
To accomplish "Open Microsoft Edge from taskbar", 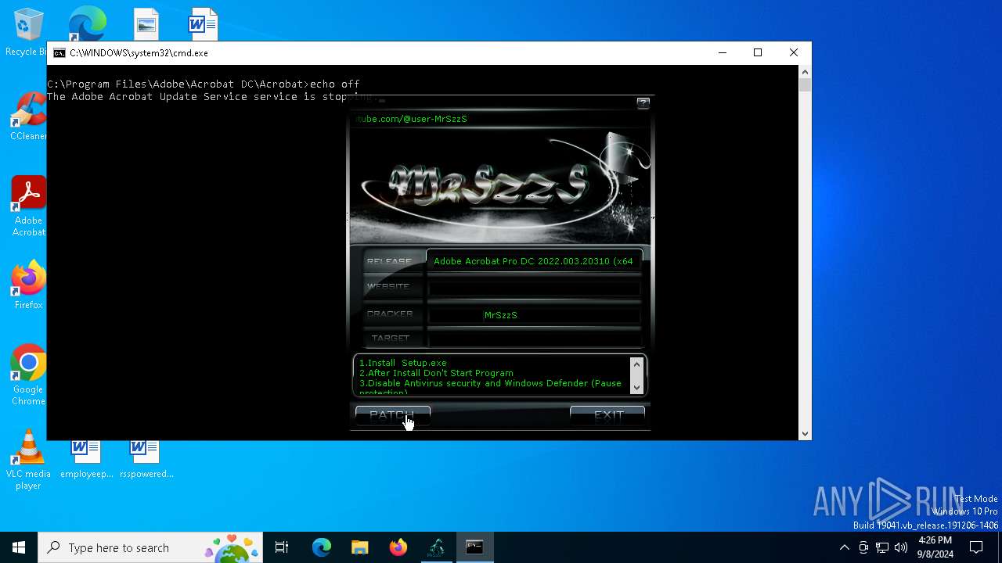I will click(x=322, y=547).
